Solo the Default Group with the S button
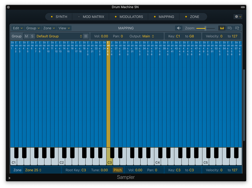The height and width of the screenshot is (188, 252). (32, 36)
